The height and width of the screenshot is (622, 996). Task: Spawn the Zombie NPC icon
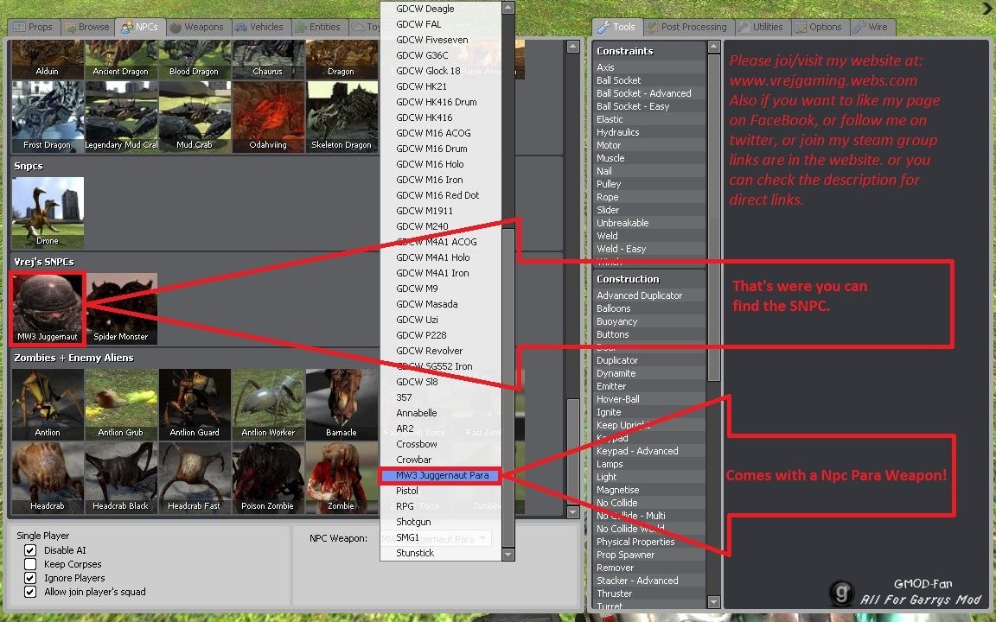(x=342, y=478)
